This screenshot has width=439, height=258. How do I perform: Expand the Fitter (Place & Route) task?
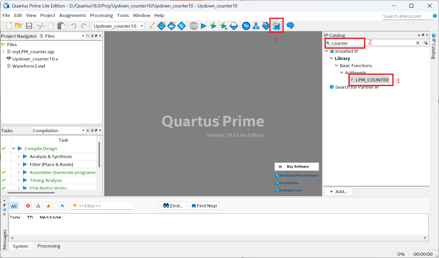[x=19, y=164]
